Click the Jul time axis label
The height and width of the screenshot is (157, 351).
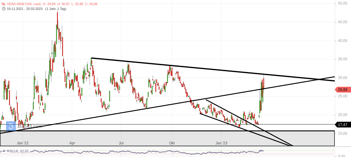pyautogui.click(x=121, y=143)
